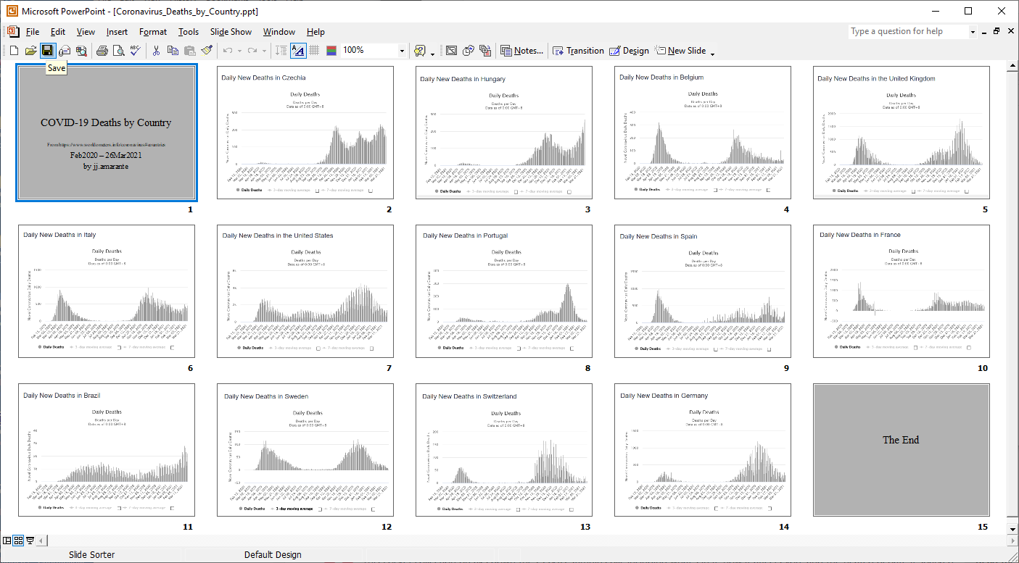Screen dimensions: 1019x563
Task: Click the 100% zoom value box
Action: [368, 51]
